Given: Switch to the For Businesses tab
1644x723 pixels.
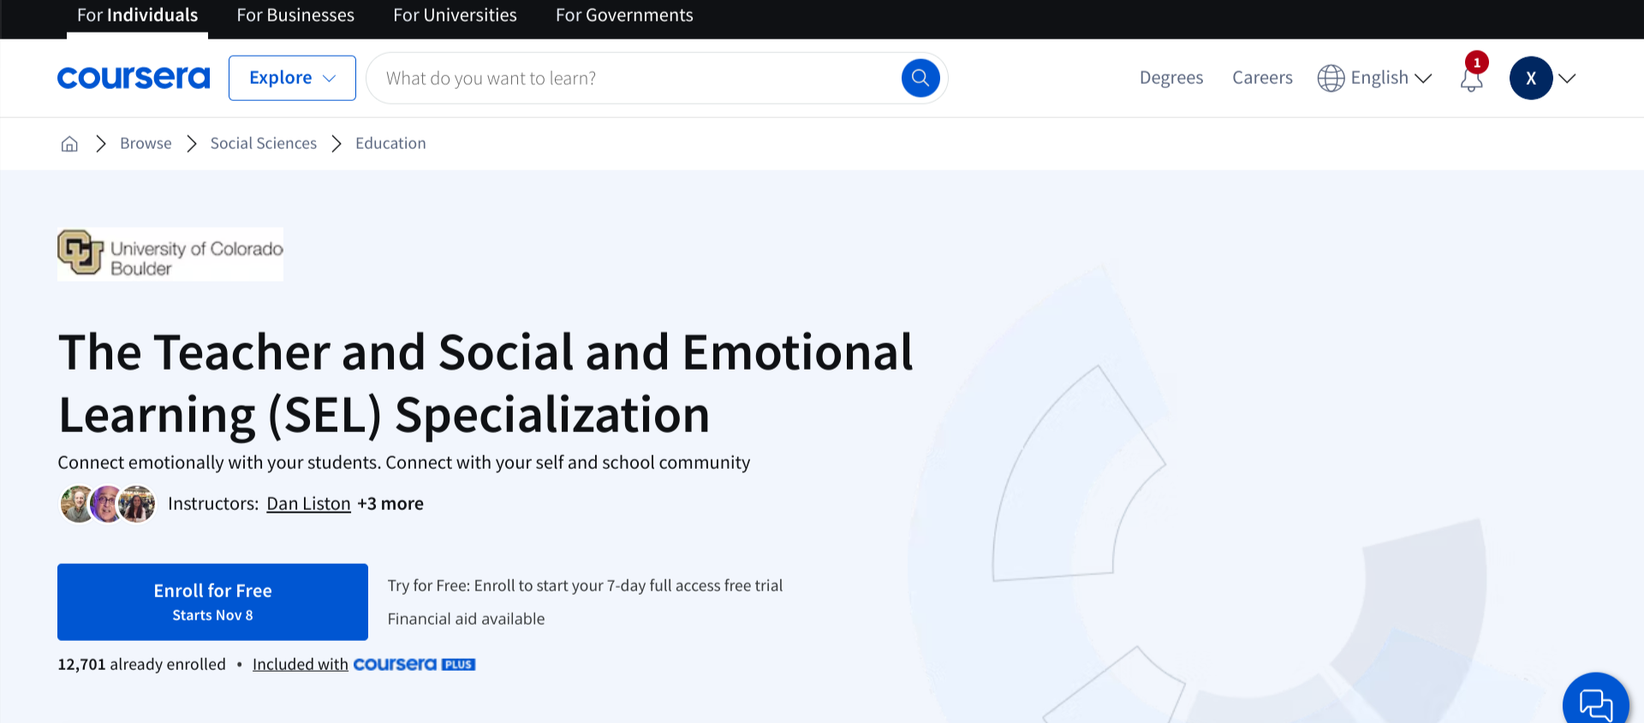Looking at the screenshot, I should tap(295, 15).
